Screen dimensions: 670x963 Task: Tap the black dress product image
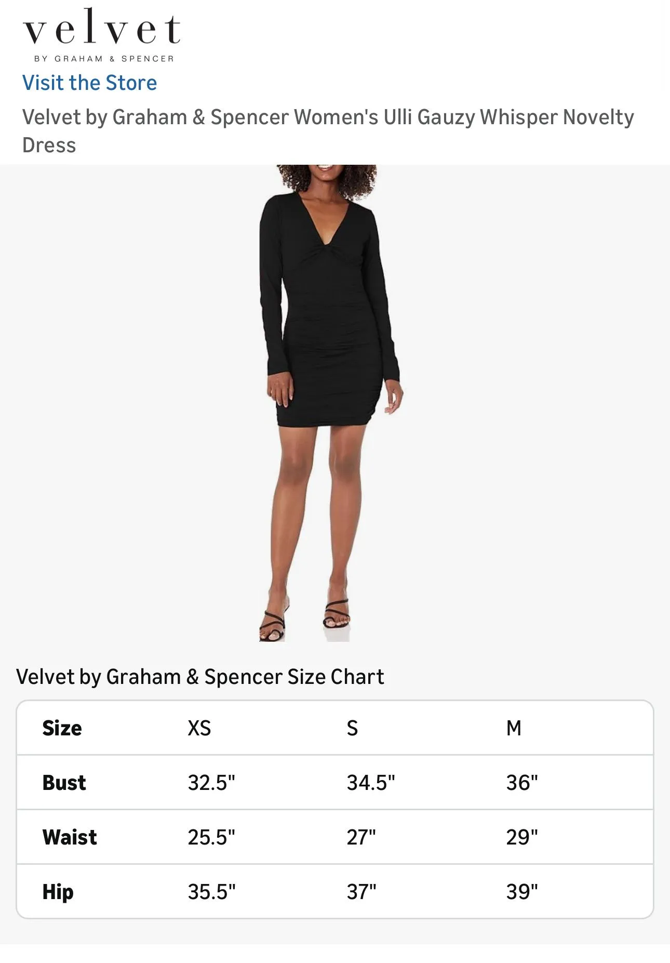(x=331, y=403)
